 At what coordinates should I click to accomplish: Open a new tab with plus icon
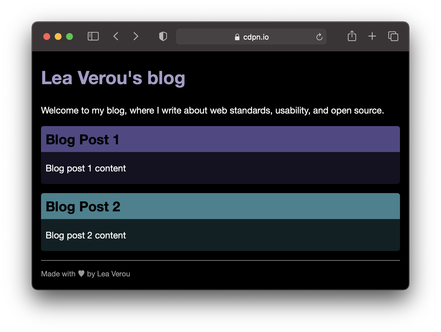click(372, 36)
